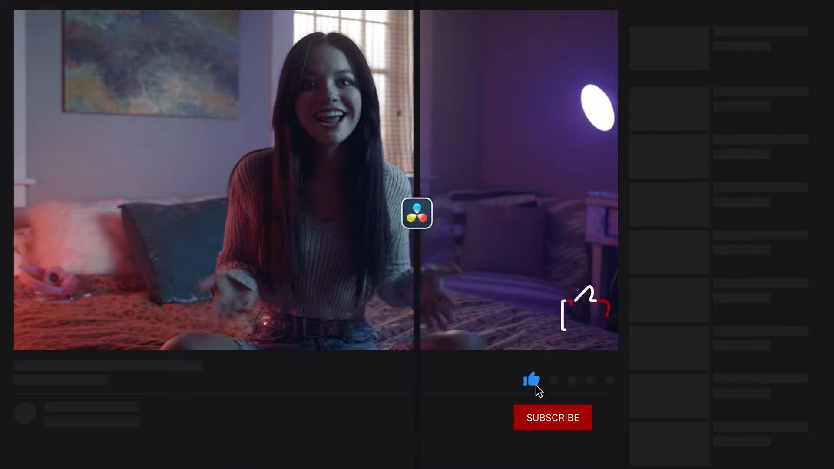Viewport: 834px width, 469px height.
Task: Click the second faint round icon after like
Action: point(572,380)
